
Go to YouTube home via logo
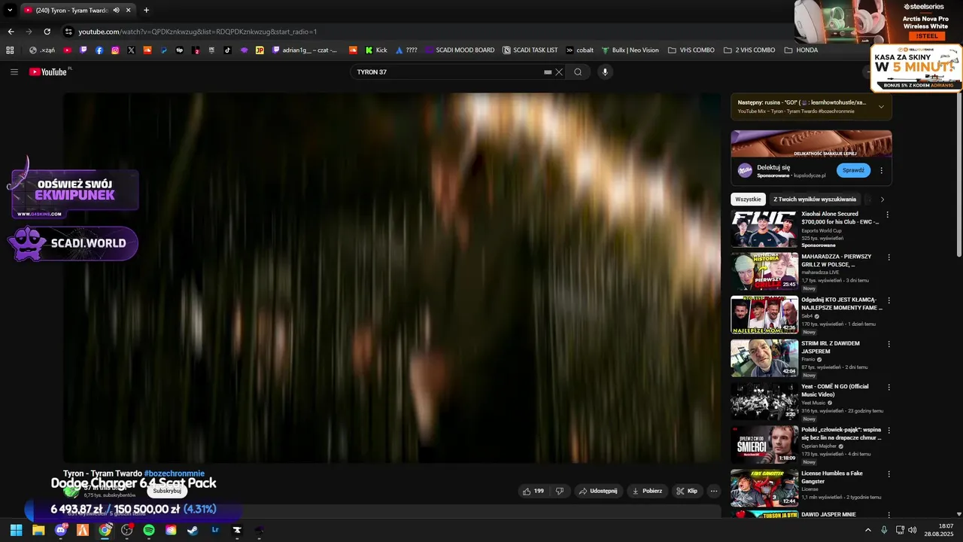(x=50, y=72)
